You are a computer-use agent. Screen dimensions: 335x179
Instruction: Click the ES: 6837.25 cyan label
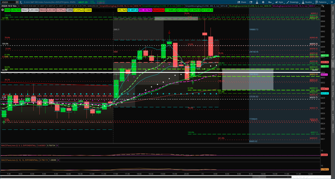pos(133,10)
